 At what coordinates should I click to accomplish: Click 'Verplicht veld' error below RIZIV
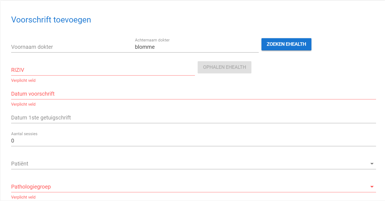(x=23, y=80)
